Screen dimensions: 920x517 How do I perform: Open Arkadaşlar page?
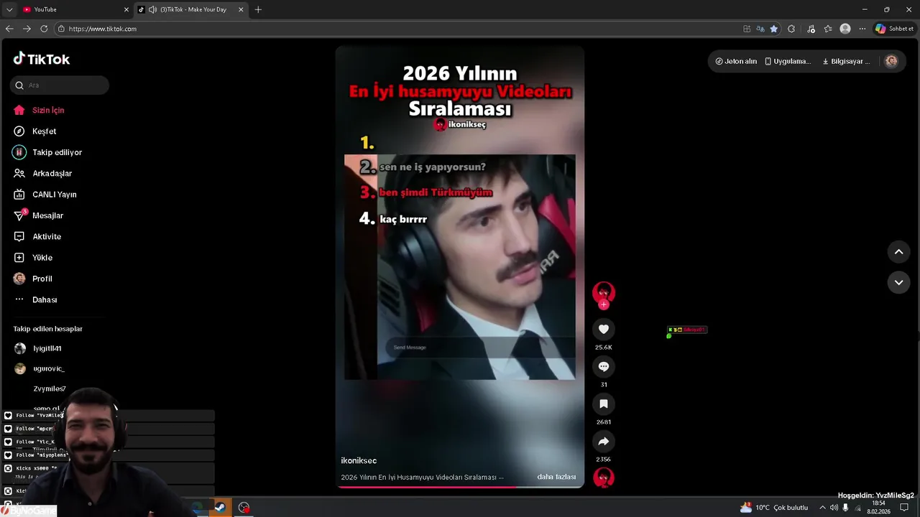click(42, 173)
